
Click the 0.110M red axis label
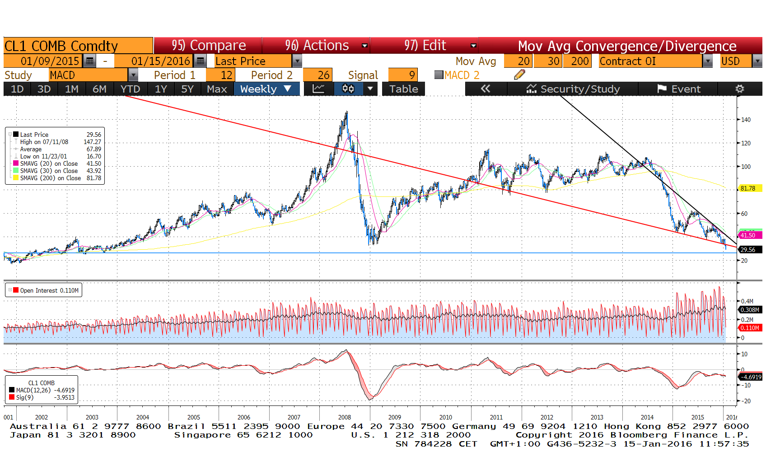pos(750,327)
